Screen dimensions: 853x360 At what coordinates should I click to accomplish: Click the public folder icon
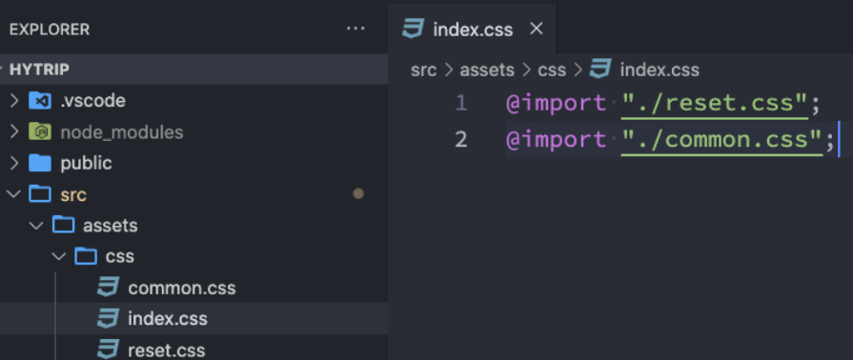click(x=40, y=163)
